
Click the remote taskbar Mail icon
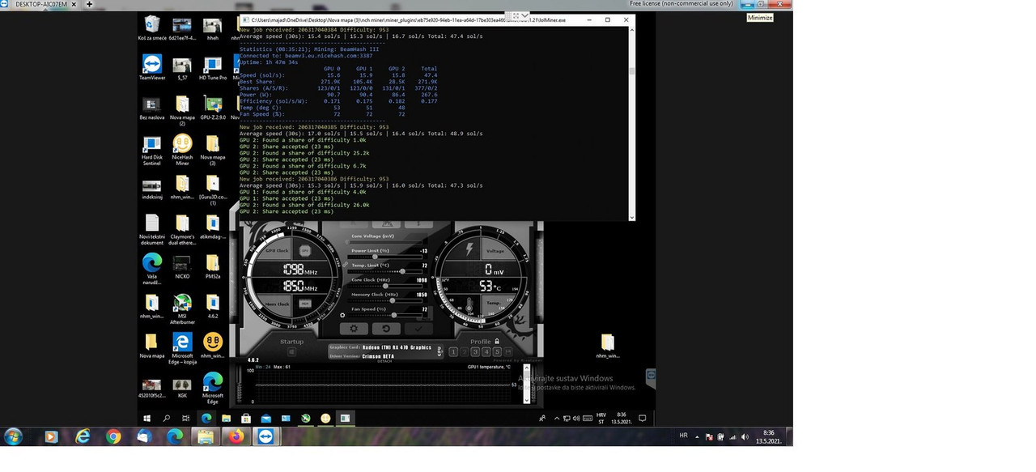(x=265, y=419)
